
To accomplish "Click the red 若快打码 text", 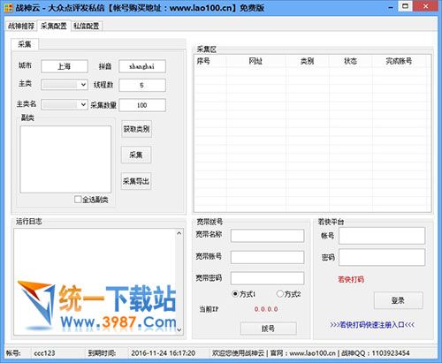I will point(351,279).
